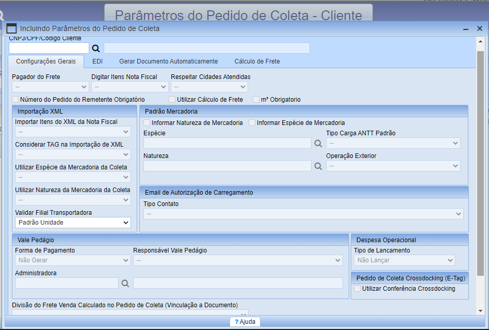Image resolution: width=489 pixels, height=330 pixels.
Task: Click the Natureza text field
Action: coord(227,166)
